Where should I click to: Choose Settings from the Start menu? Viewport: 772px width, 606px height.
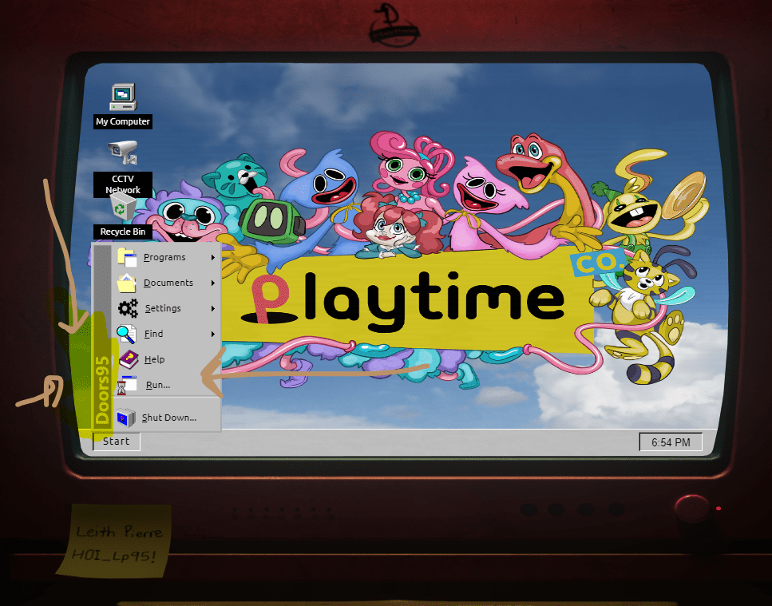click(166, 309)
